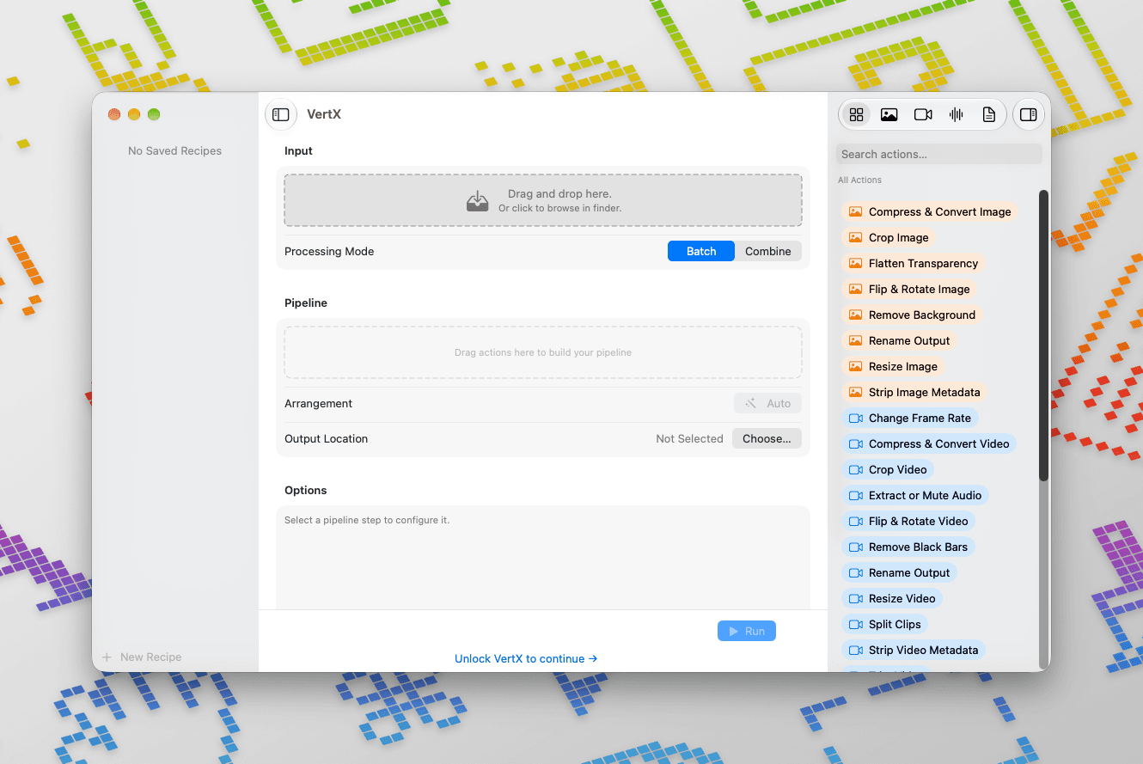Click the Run button

(x=747, y=631)
